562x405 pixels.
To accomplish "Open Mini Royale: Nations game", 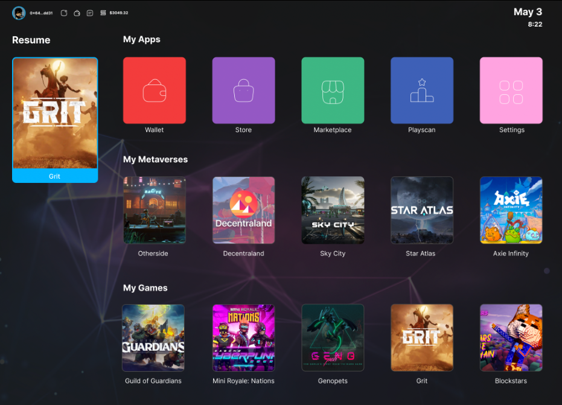I will pyautogui.click(x=244, y=337).
